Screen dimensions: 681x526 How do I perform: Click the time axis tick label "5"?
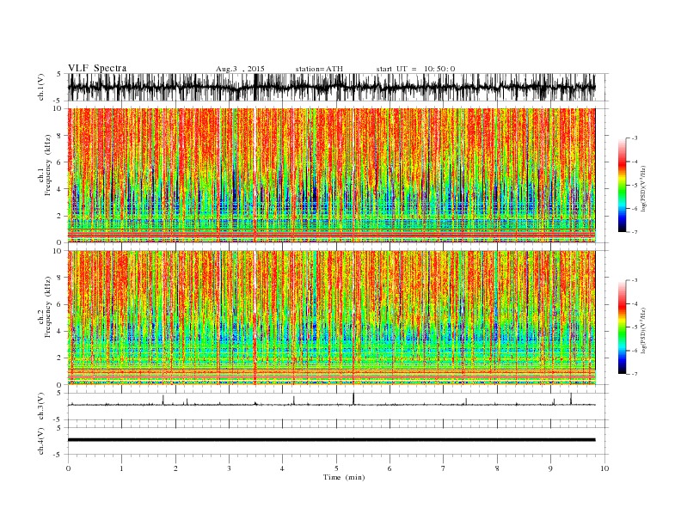[x=336, y=468]
